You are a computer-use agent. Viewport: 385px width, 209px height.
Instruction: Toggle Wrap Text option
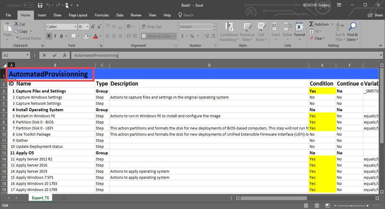(152, 27)
